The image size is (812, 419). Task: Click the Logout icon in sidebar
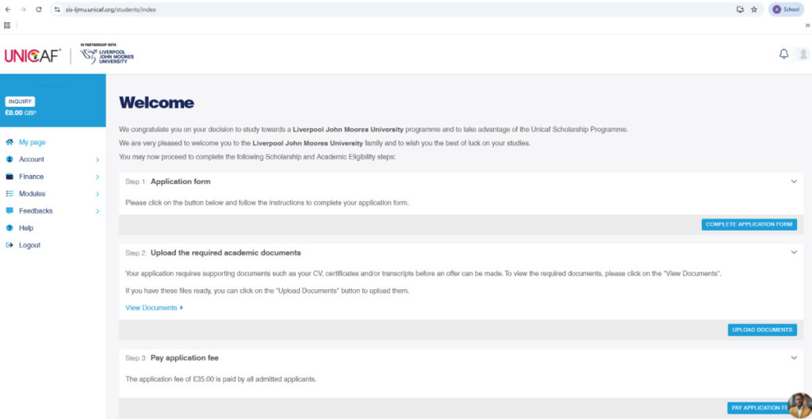10,246
